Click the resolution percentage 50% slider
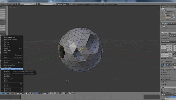Viewport: 176px width, 100px height. coord(166,50)
